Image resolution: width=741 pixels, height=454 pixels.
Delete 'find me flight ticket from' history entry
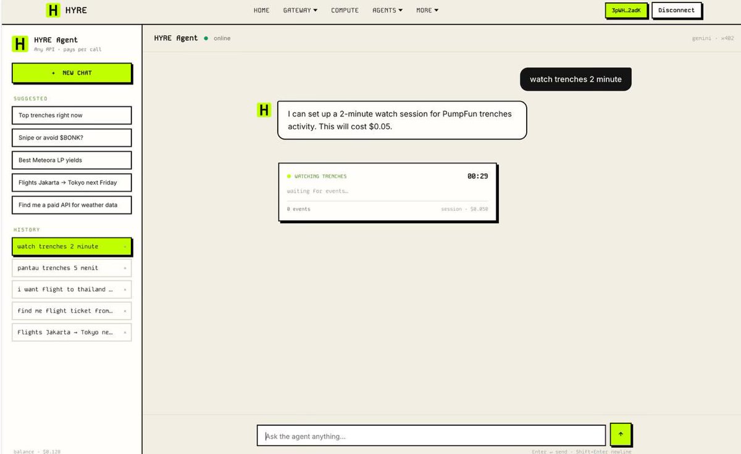(125, 311)
